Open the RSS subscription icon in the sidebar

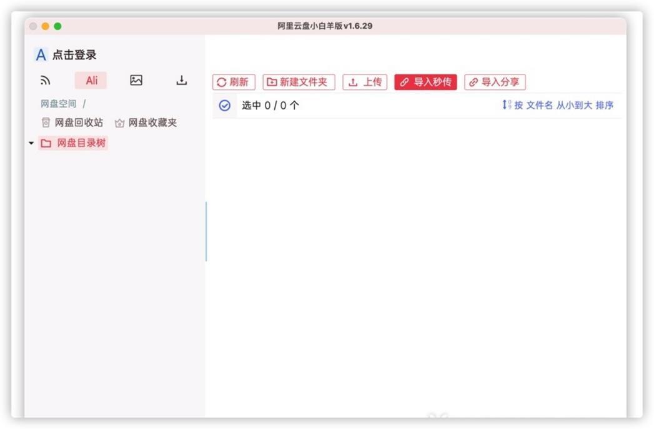[x=44, y=80]
